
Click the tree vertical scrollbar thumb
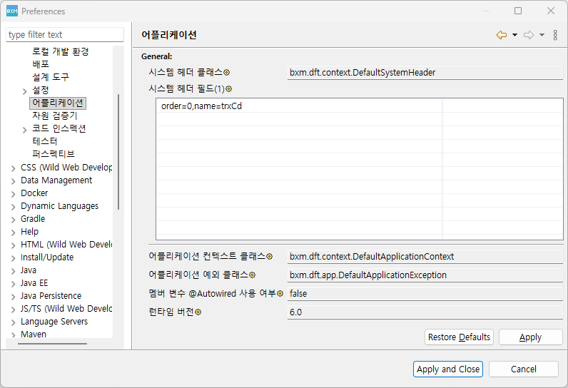(118, 152)
